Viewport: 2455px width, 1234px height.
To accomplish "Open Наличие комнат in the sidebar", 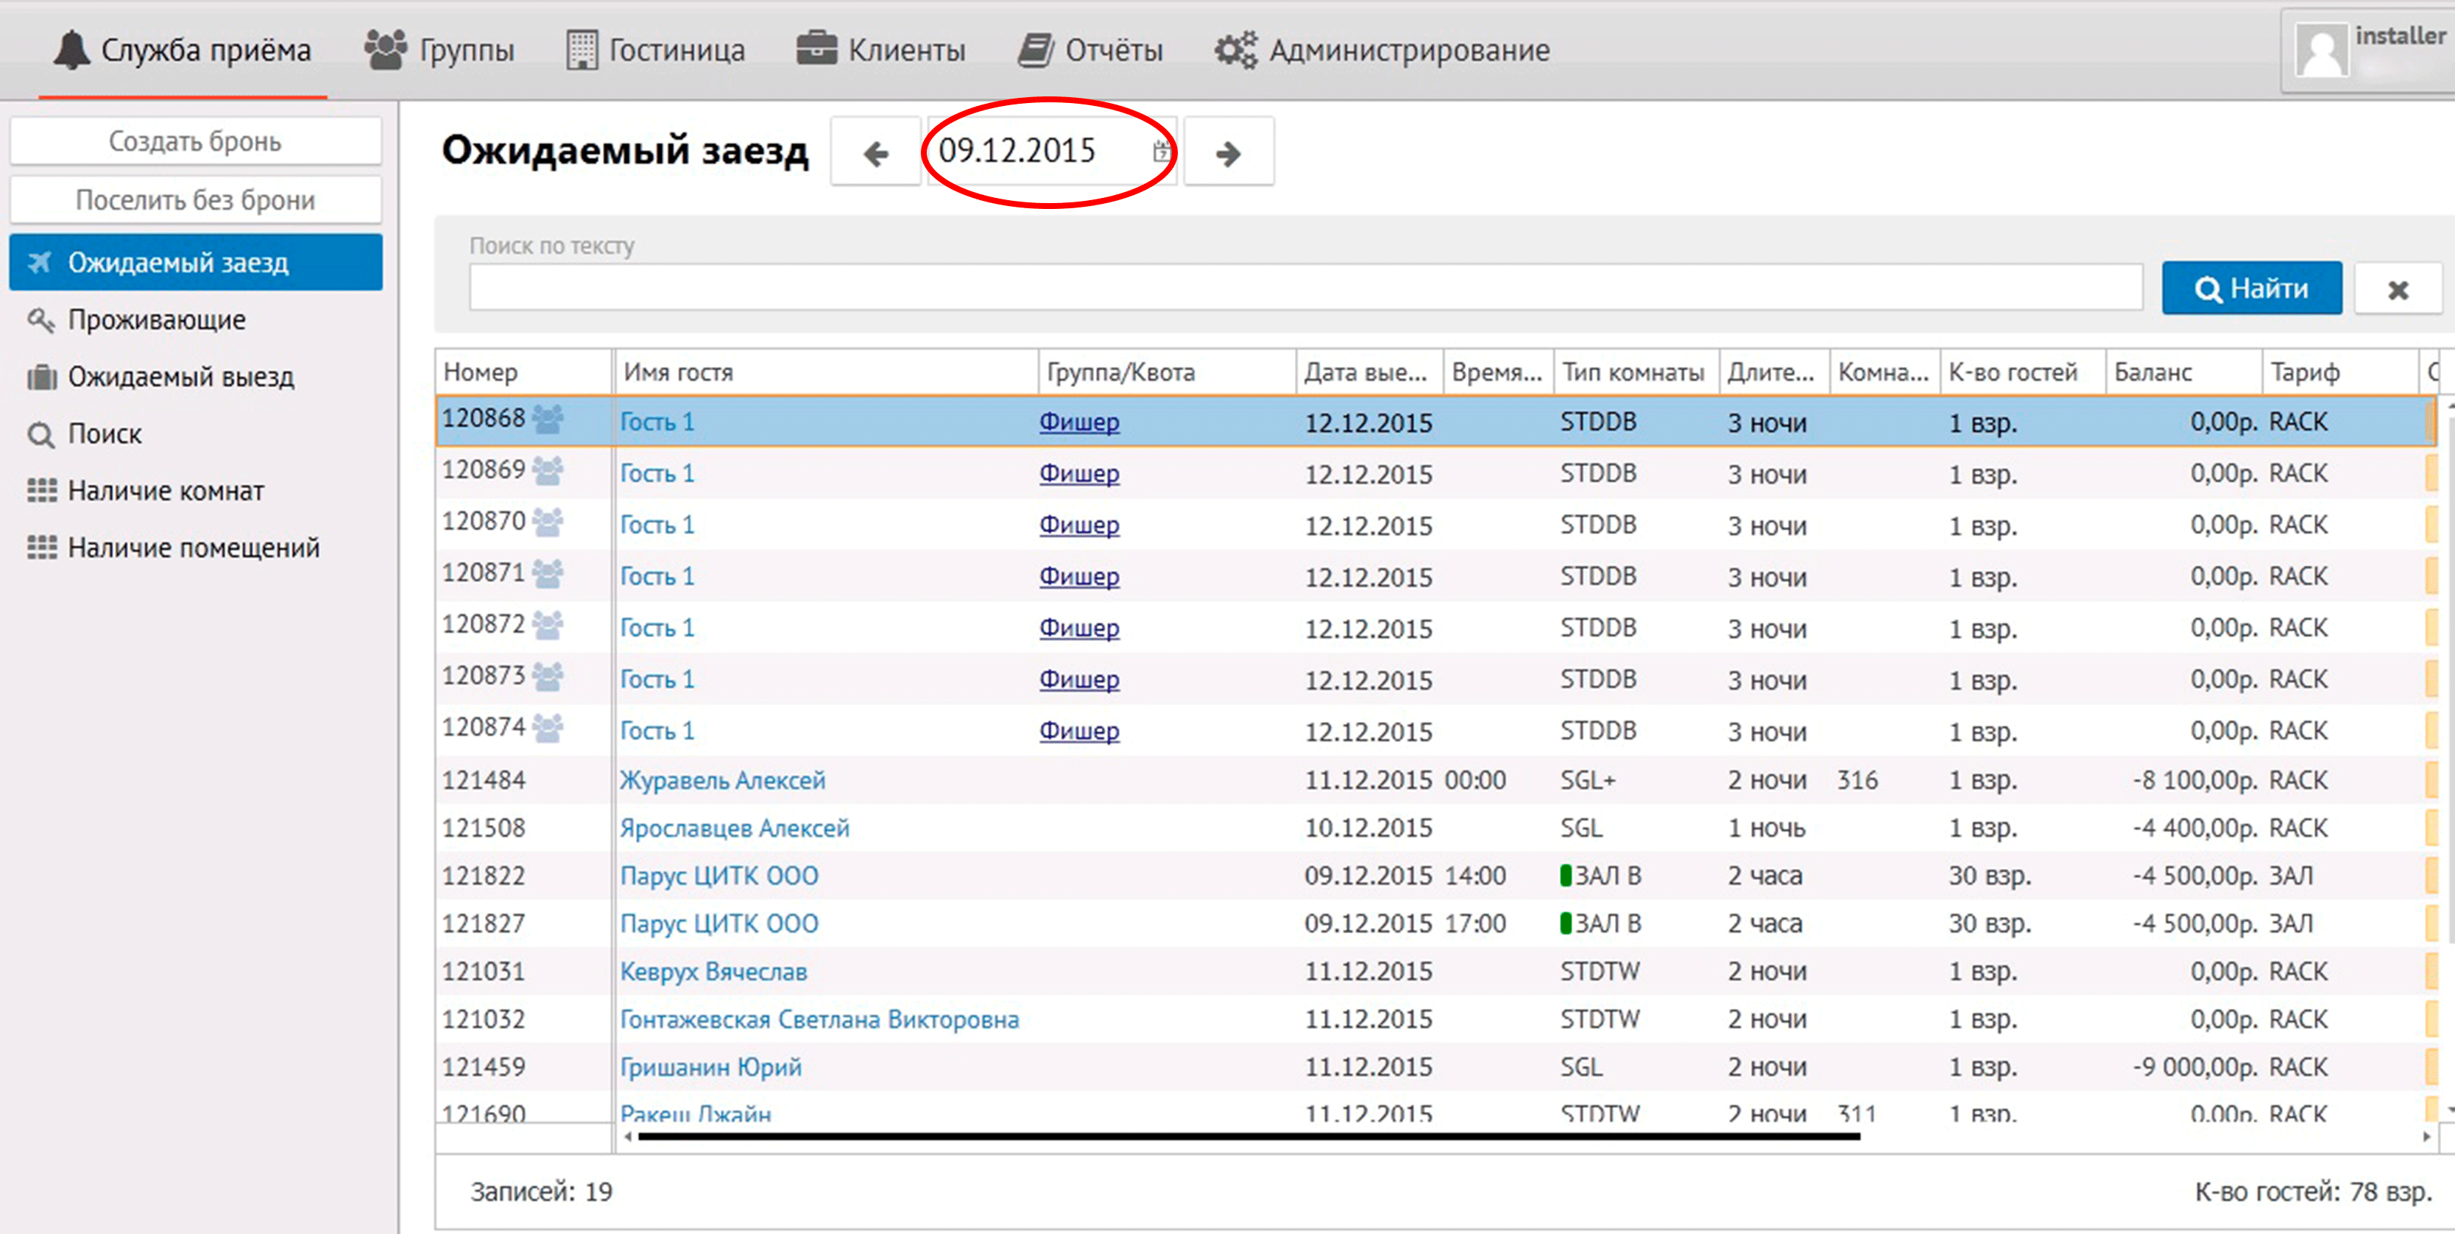I will pos(166,492).
